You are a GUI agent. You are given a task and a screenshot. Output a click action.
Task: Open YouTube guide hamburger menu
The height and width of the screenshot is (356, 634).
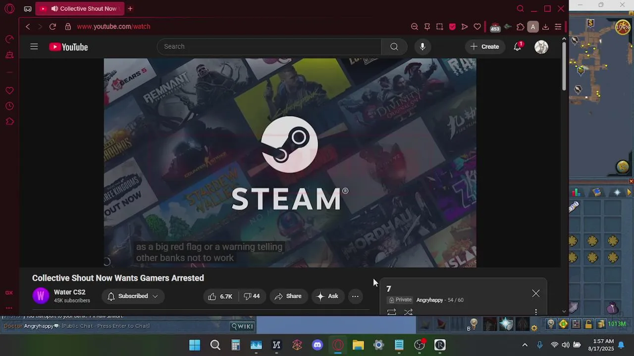click(x=34, y=46)
